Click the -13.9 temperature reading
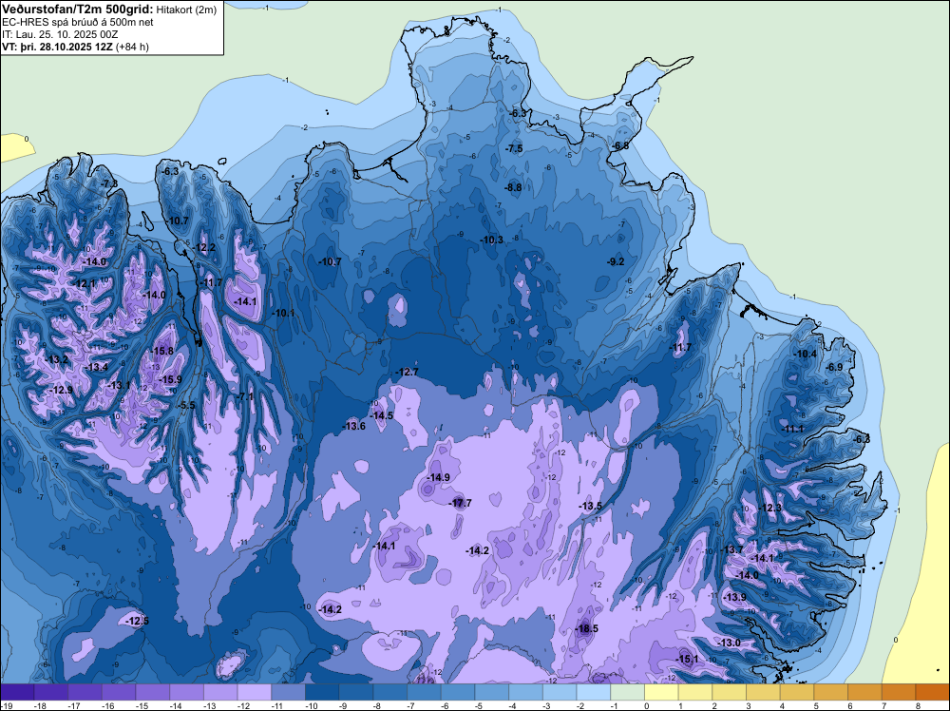The width and height of the screenshot is (950, 711). (x=735, y=597)
